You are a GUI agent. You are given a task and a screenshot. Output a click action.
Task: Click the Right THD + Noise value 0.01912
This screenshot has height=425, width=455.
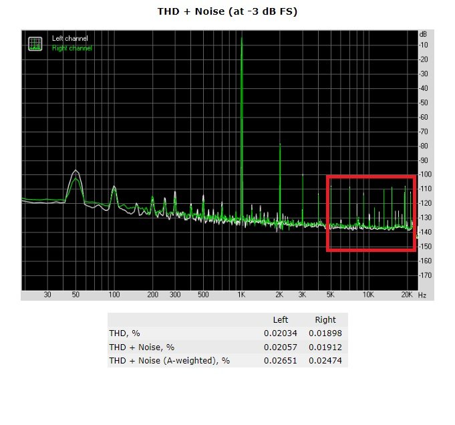(325, 347)
